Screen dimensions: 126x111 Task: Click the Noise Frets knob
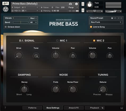pyautogui.click(x=56, y=89)
